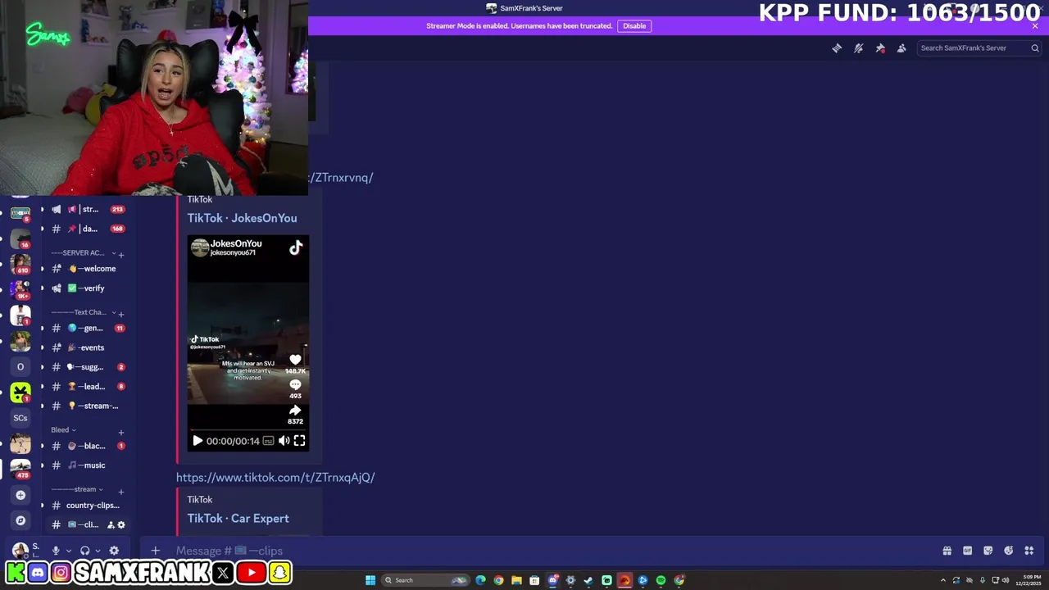Open user avatar in bottom panel
Image resolution: width=1049 pixels, height=590 pixels.
[20, 550]
